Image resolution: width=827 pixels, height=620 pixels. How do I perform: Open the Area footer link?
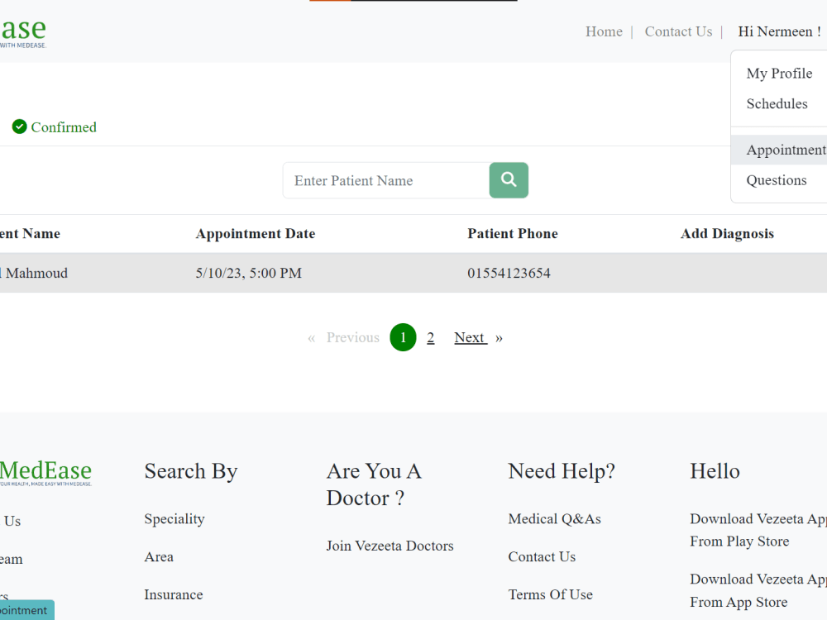pos(159,556)
